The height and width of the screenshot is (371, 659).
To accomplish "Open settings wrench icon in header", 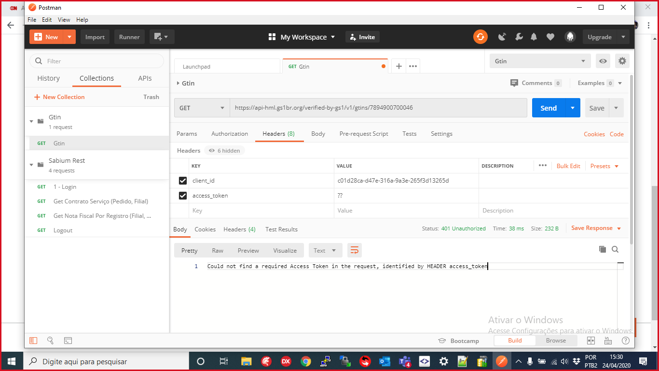I will click(519, 37).
